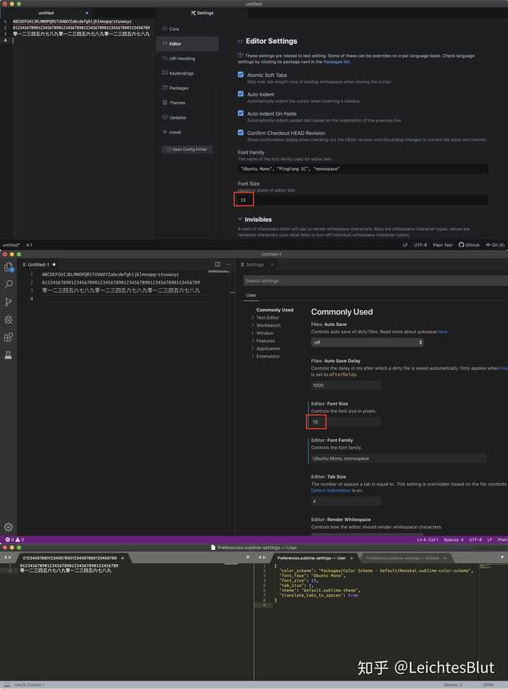Viewport: 508px width, 689px height.
Task: Open the VS Code editor More Actions menu
Action: click(x=229, y=264)
